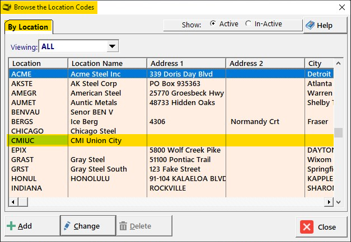Click the Gray Steel South name cell

[x=99, y=169]
